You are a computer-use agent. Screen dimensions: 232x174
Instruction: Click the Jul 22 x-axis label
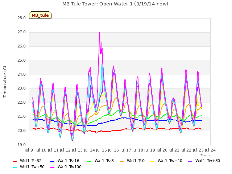[x=186, y=150]
